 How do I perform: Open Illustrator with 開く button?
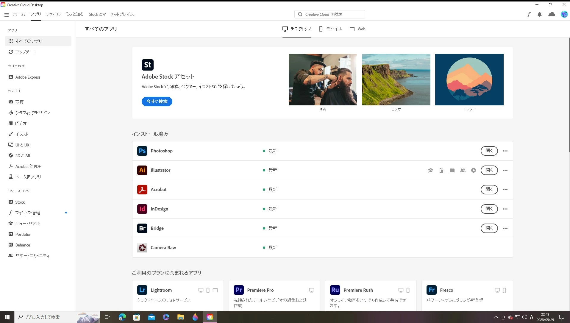[489, 170]
